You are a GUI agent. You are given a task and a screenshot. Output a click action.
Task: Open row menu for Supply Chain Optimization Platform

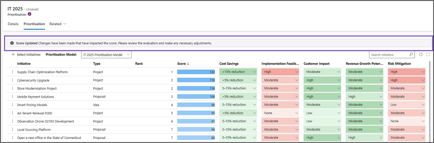(12, 72)
